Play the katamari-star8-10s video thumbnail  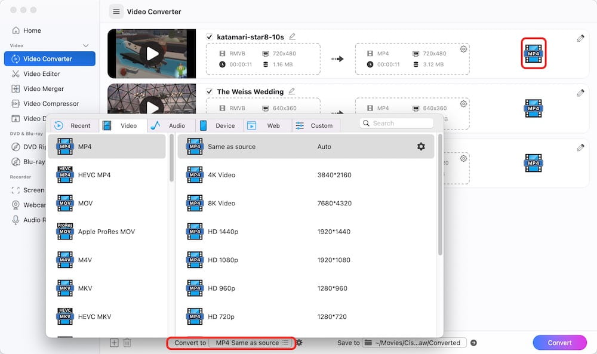click(152, 54)
